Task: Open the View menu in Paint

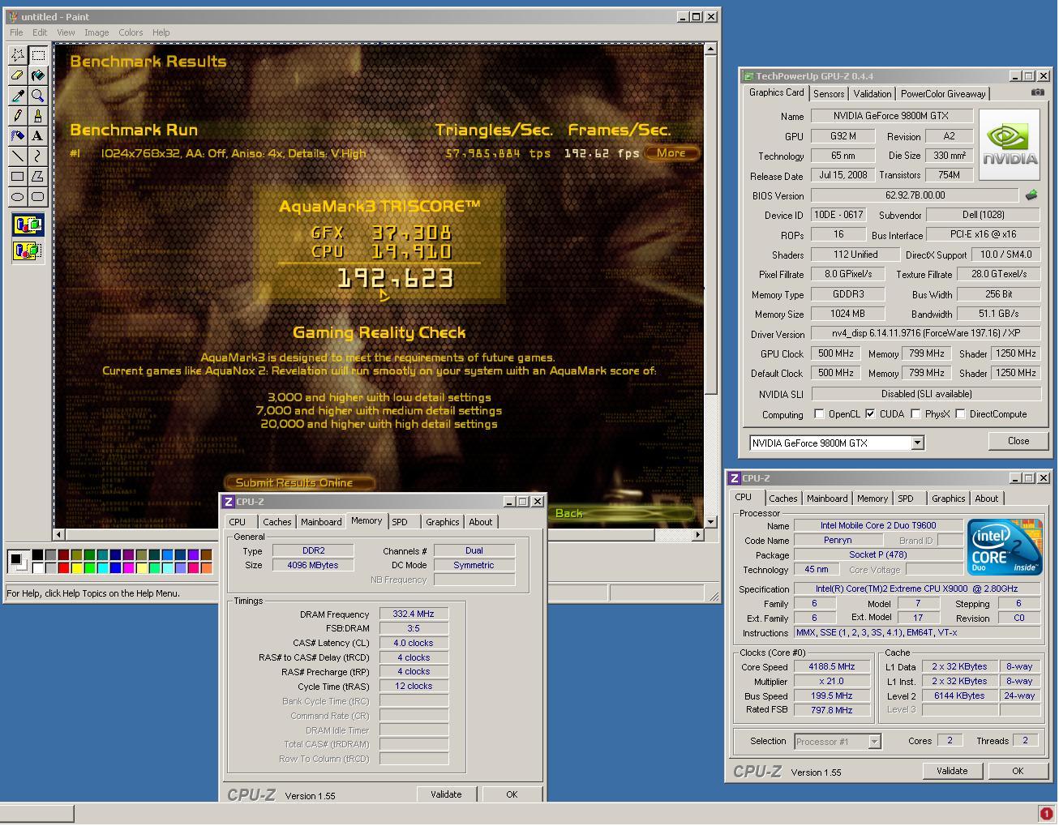Action: click(x=66, y=32)
